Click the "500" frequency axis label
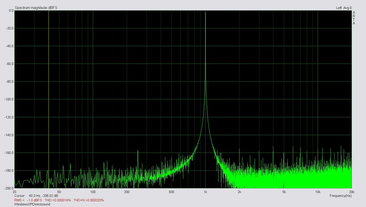366x207 pixels. pos(172,192)
